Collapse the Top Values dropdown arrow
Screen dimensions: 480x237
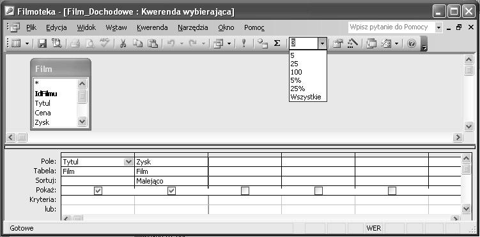pos(322,43)
